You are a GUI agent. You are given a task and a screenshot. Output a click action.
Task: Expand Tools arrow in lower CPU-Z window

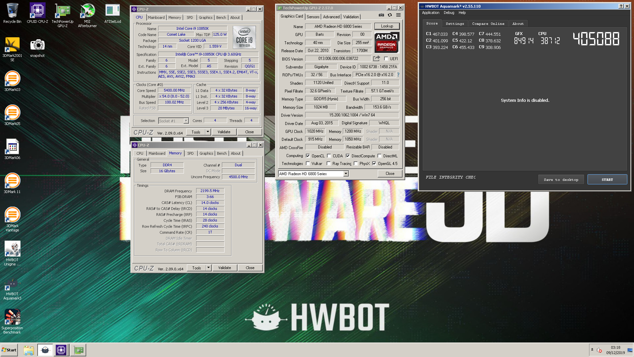point(208,268)
